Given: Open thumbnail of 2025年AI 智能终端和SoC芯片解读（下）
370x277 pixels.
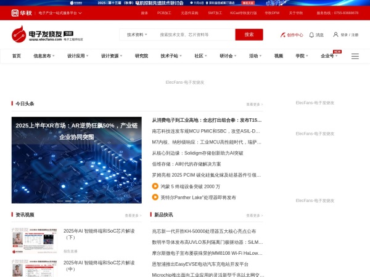Looking at the screenshot, I should (x=34, y=241).
